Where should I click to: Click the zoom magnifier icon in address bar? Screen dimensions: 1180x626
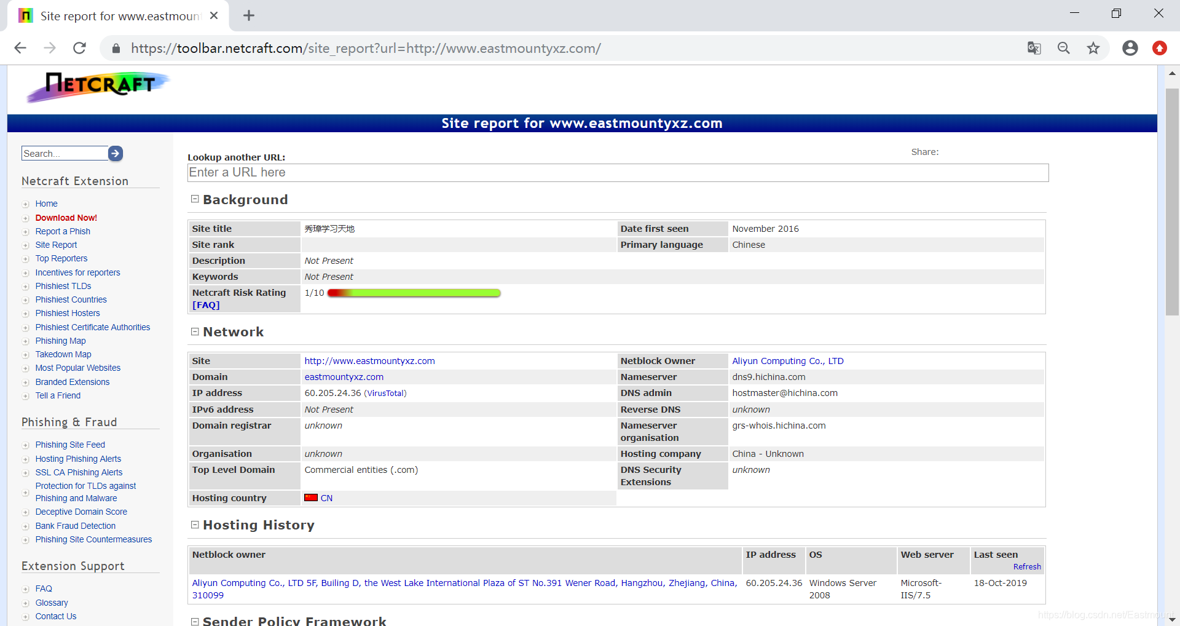1064,48
